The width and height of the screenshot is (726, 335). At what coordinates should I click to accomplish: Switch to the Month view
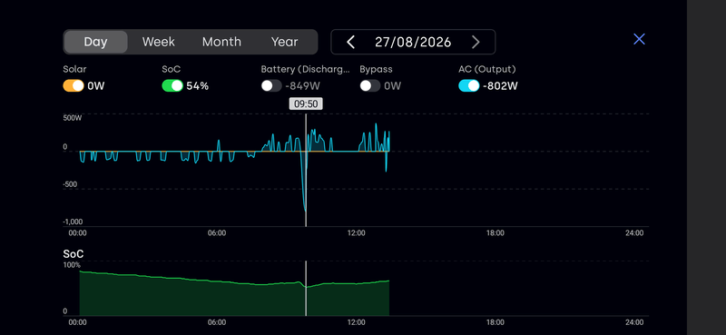click(221, 42)
